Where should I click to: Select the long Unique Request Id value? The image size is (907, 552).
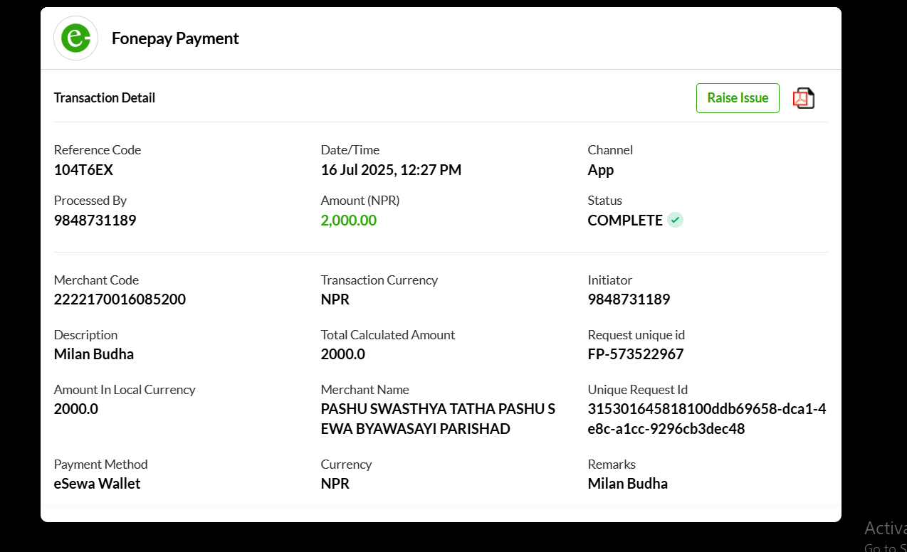tap(707, 419)
